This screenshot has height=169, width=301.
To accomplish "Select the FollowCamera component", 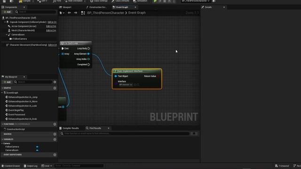I will click(x=20, y=39).
